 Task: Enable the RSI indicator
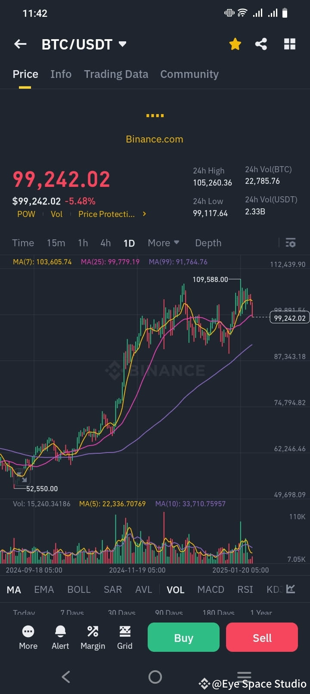coord(245,589)
